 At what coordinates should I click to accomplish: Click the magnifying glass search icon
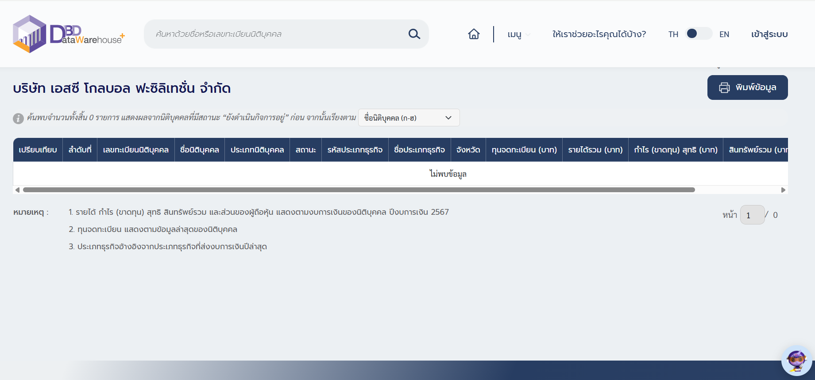(414, 34)
